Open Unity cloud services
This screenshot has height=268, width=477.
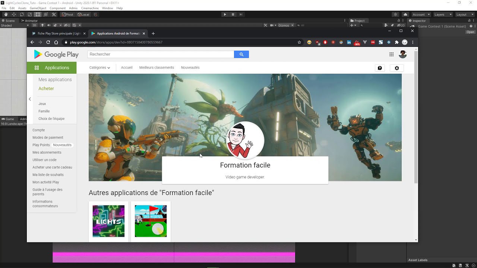click(405, 15)
